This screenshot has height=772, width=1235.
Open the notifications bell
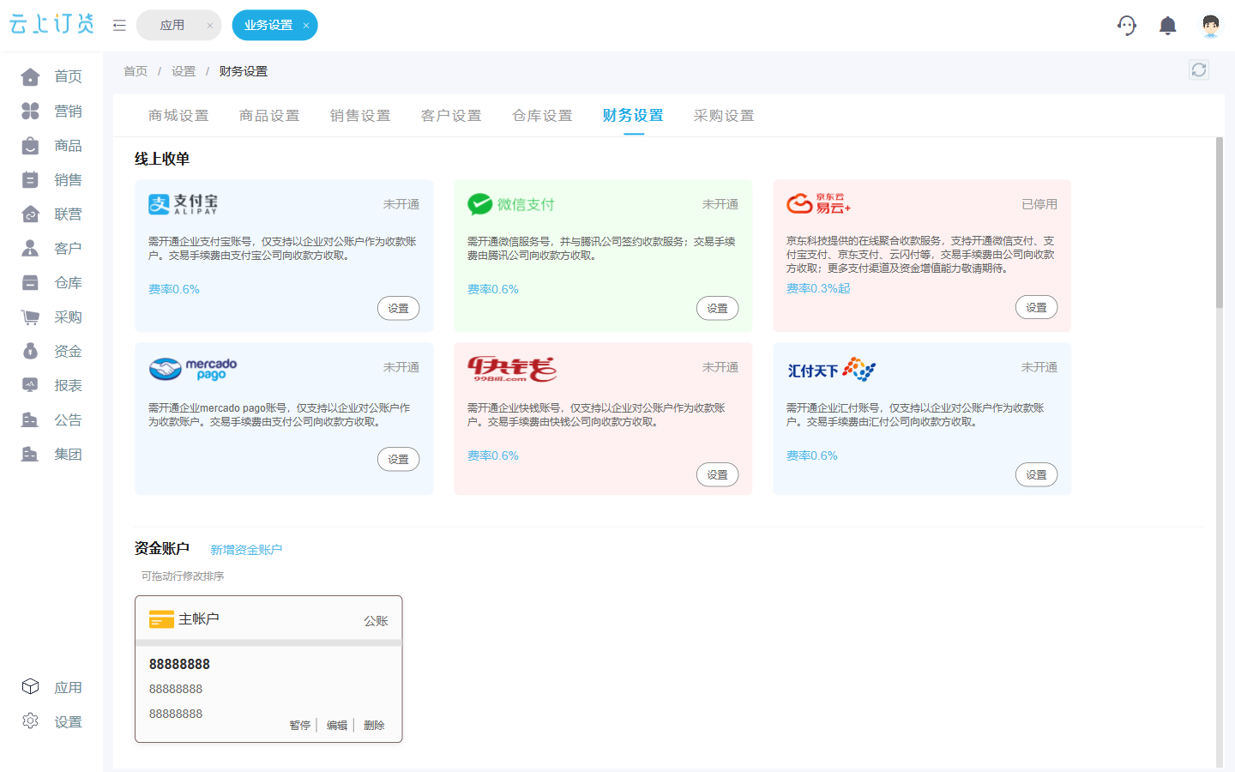tap(1167, 26)
